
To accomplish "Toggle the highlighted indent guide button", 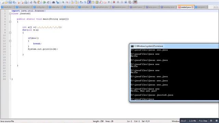I will (89, 2).
